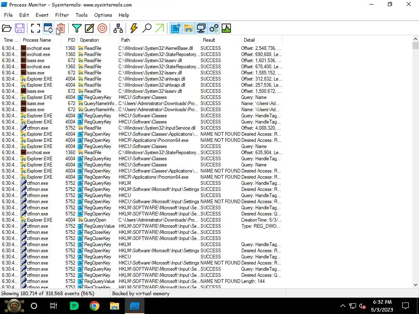
Task: Sort by Process Name column header
Action: coord(41,40)
